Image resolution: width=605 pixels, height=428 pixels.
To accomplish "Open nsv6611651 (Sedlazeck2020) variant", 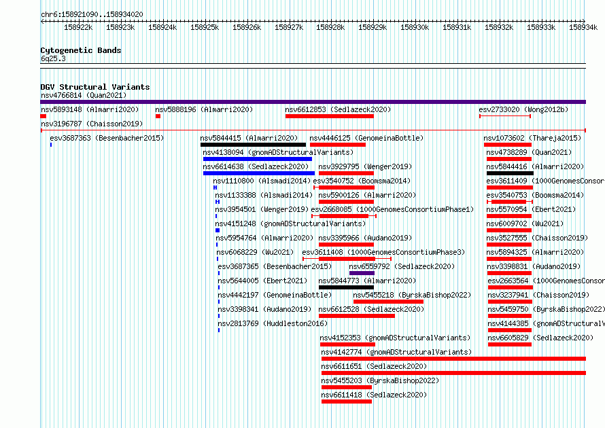I will [x=374, y=366].
